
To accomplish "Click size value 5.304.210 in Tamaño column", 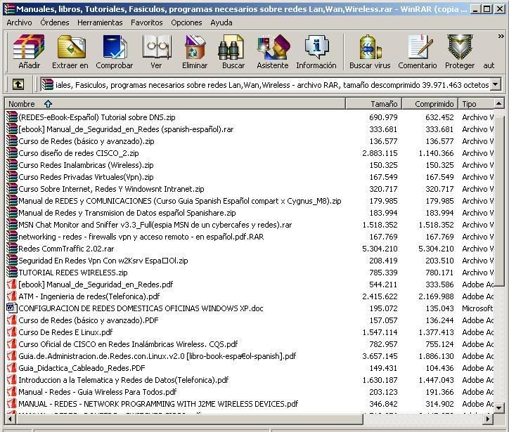I will (380, 249).
